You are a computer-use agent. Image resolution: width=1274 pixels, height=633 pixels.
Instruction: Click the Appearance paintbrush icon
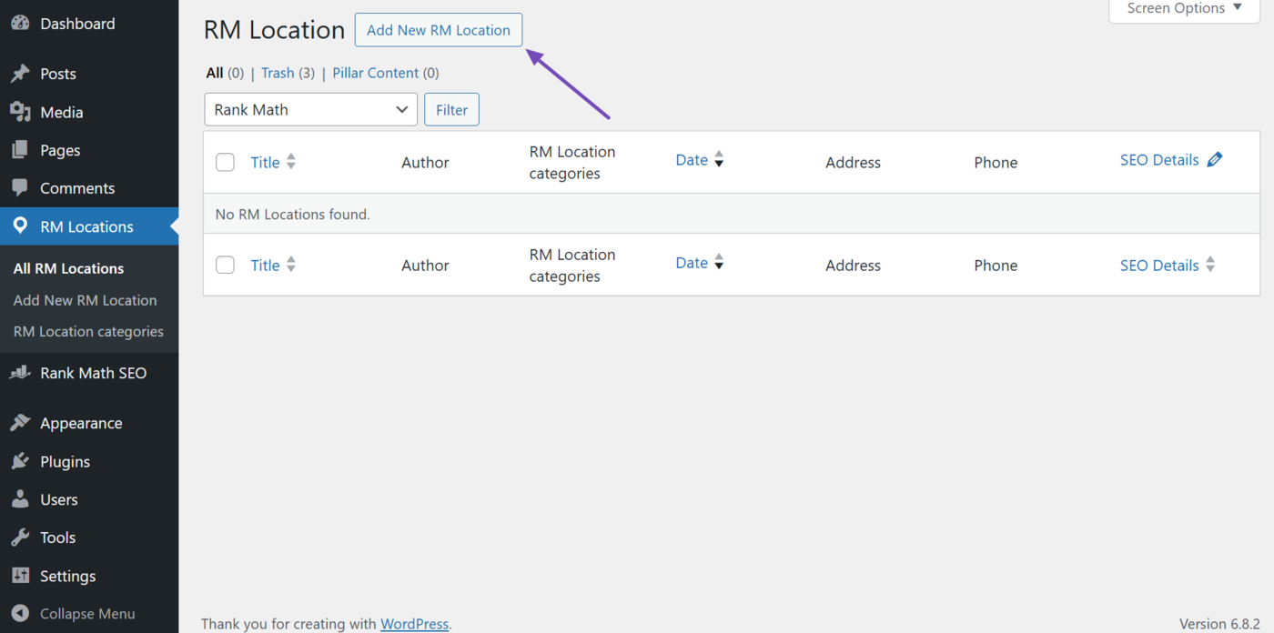click(20, 423)
